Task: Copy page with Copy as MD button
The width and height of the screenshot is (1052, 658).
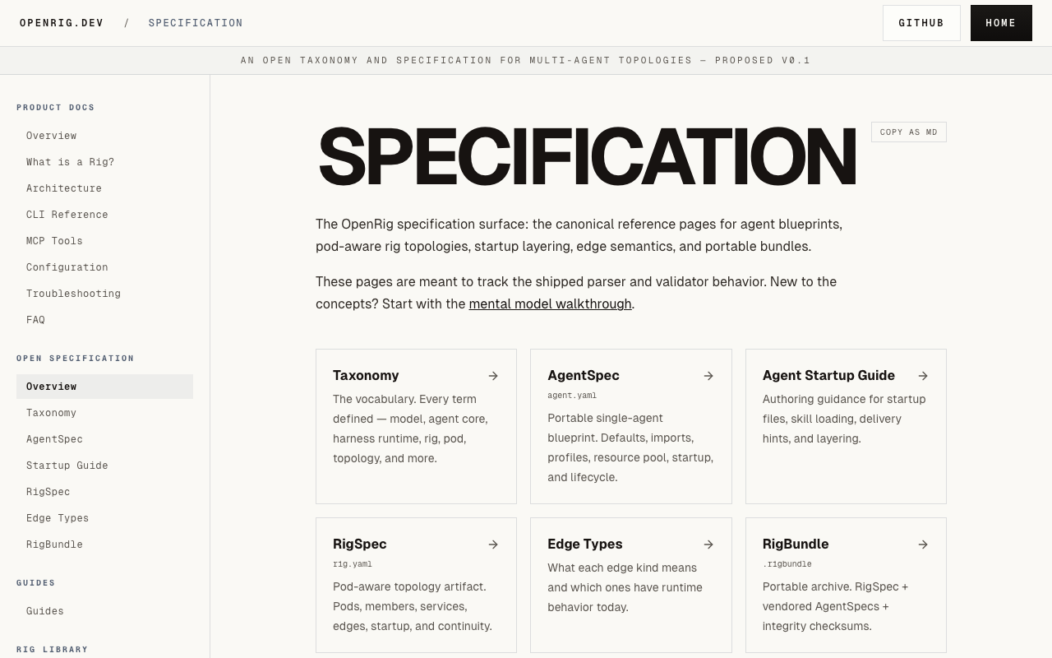Action: click(909, 132)
